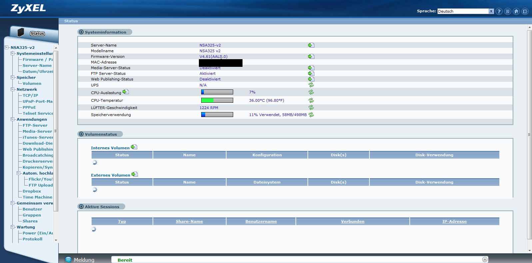
Task: Refresh the LÜFTER-Geschwindigkeit value
Action: pos(311,107)
